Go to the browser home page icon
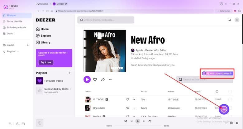 point(52,11)
